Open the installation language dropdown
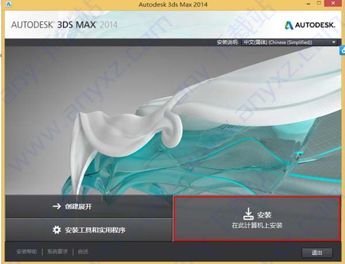This screenshot has height=264, width=345. (289, 42)
